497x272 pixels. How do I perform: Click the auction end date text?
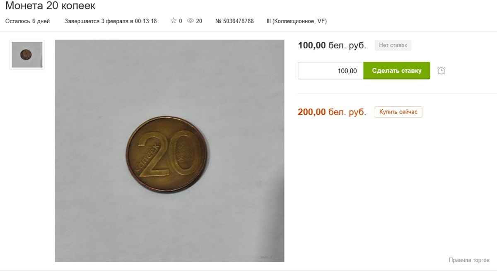111,21
